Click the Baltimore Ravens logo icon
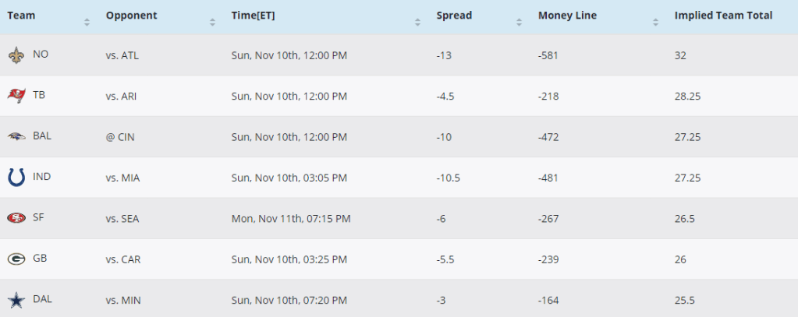This screenshot has width=798, height=317. point(16,136)
